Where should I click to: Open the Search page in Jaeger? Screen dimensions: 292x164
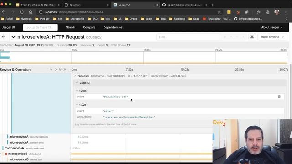pyautogui.click(x=70, y=27)
